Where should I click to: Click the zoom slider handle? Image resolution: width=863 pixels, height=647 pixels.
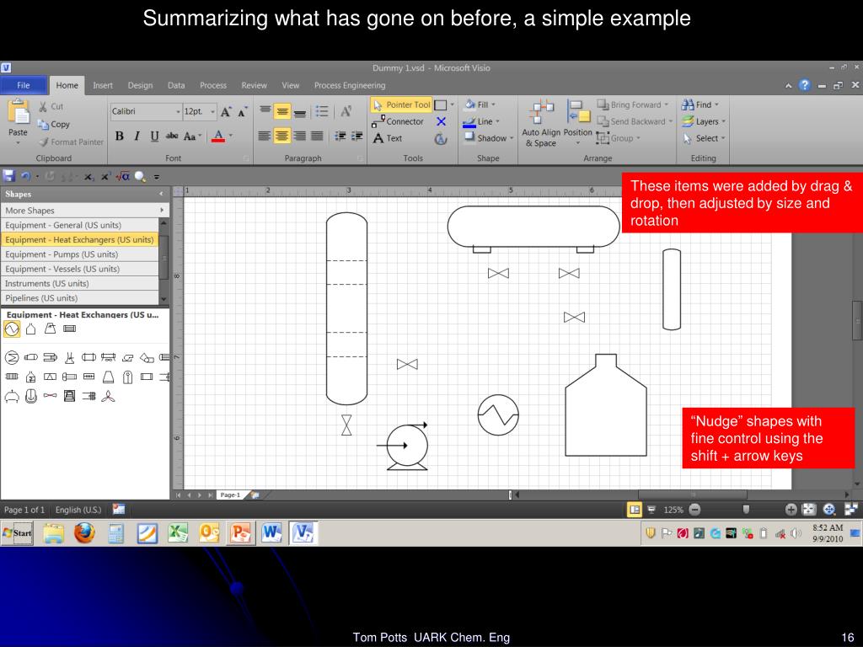point(746,510)
